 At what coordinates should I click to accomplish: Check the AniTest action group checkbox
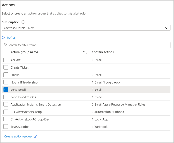(6, 60)
